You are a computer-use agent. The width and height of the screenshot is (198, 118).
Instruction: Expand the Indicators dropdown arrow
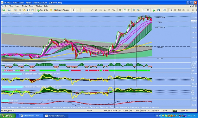coord(155,10)
